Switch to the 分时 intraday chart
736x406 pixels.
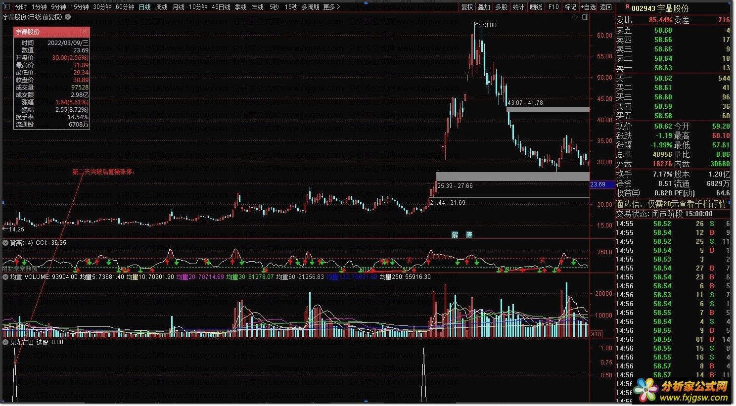pos(21,7)
